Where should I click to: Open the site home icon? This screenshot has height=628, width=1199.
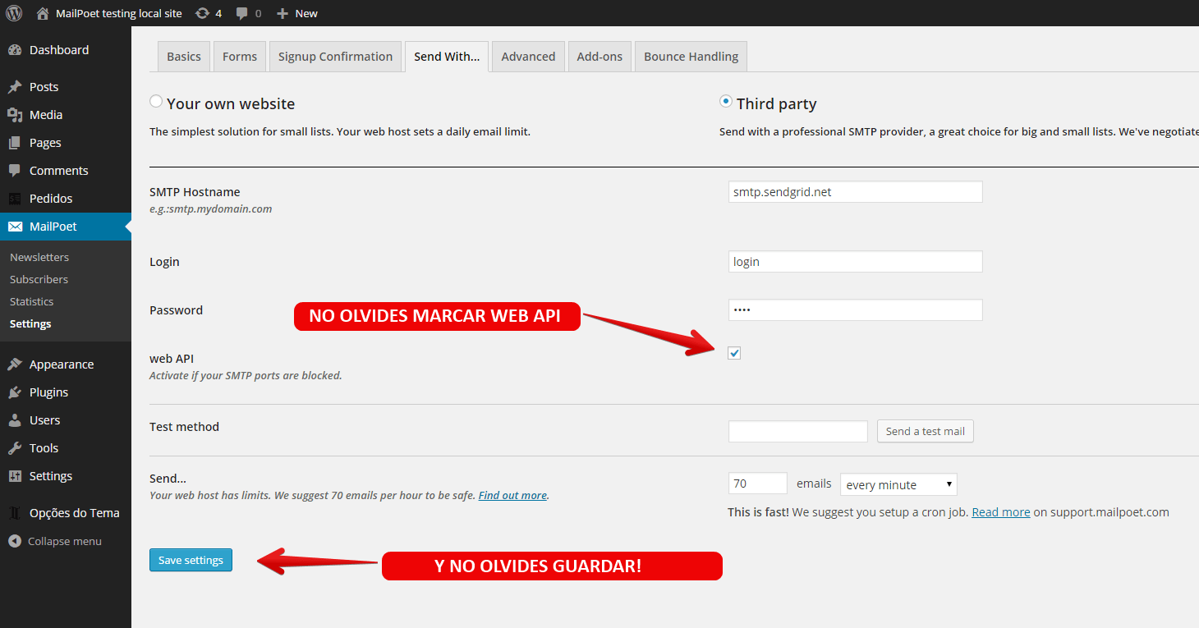(x=43, y=13)
